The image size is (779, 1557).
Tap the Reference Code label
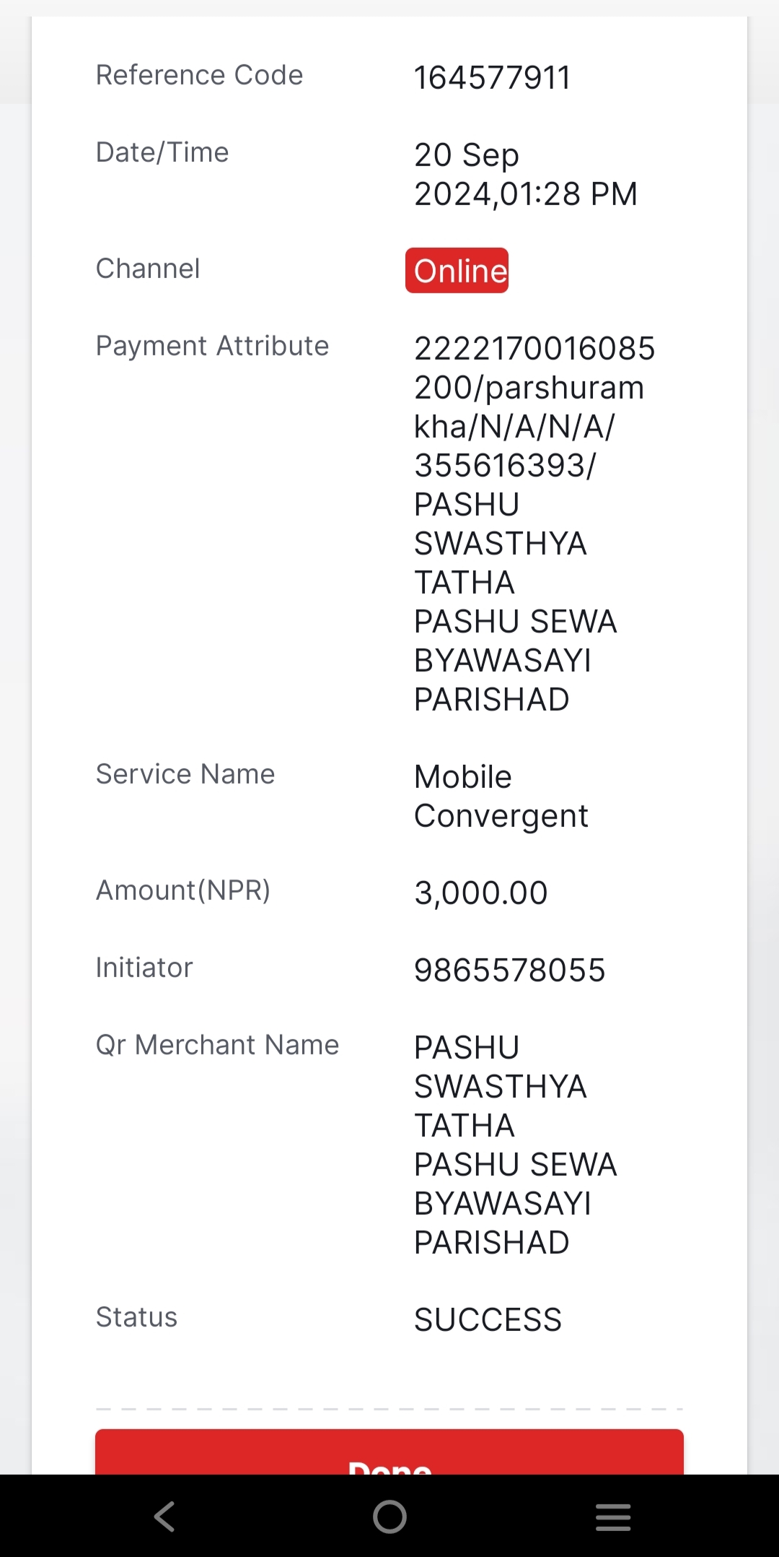point(200,75)
